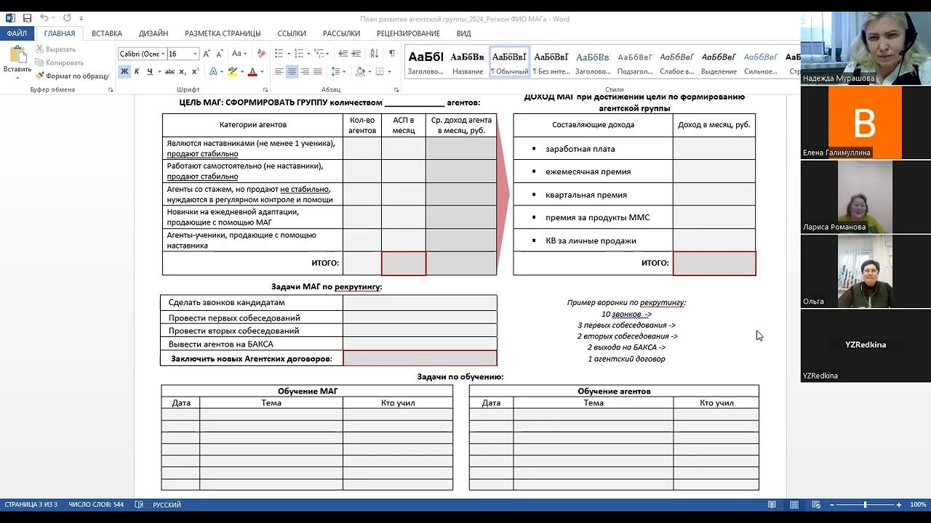
Task: Undo the last action in quick access
Action: pos(44,18)
